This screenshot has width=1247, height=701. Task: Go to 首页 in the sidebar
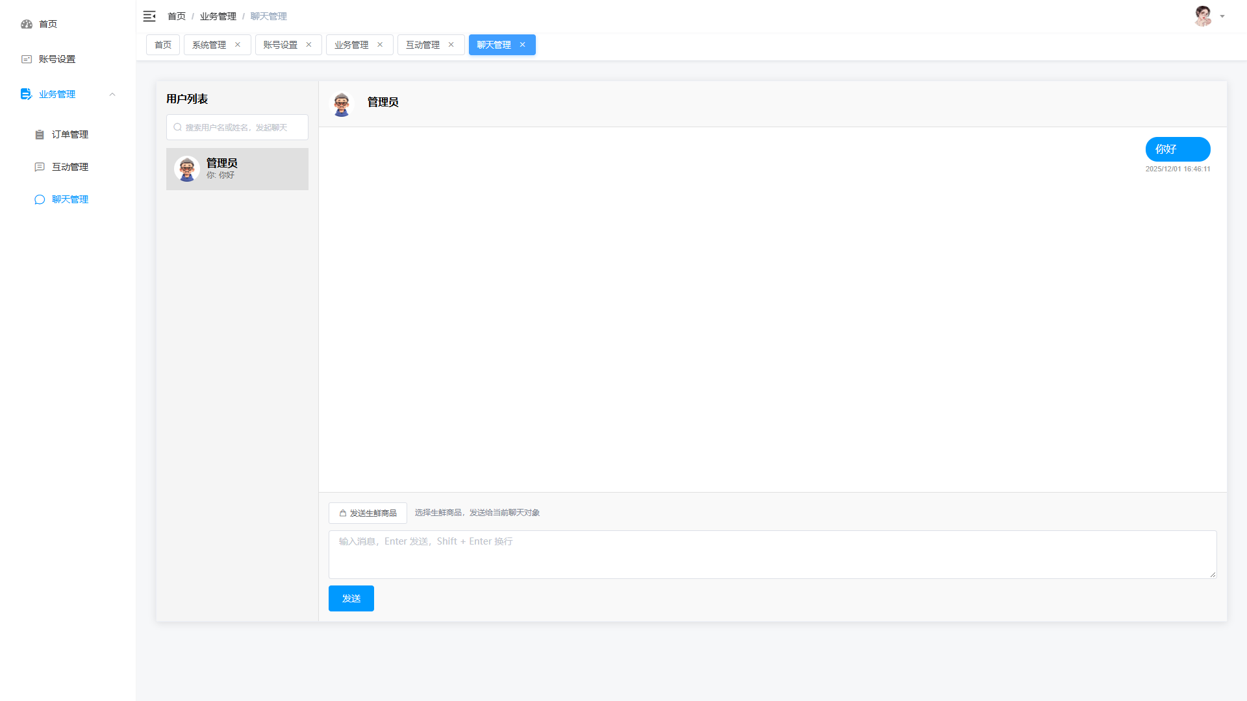(68, 24)
